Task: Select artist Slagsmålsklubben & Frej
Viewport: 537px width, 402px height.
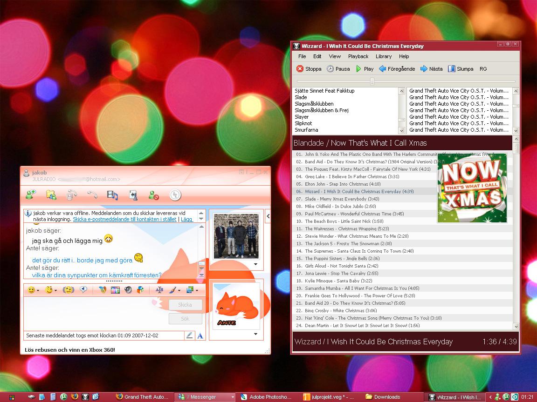Action: click(x=322, y=110)
